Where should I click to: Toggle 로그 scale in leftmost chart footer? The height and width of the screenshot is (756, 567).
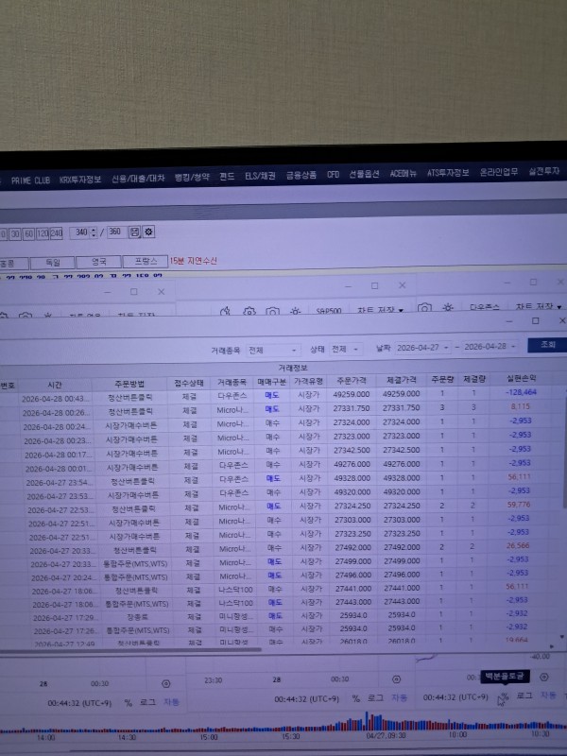[147, 702]
